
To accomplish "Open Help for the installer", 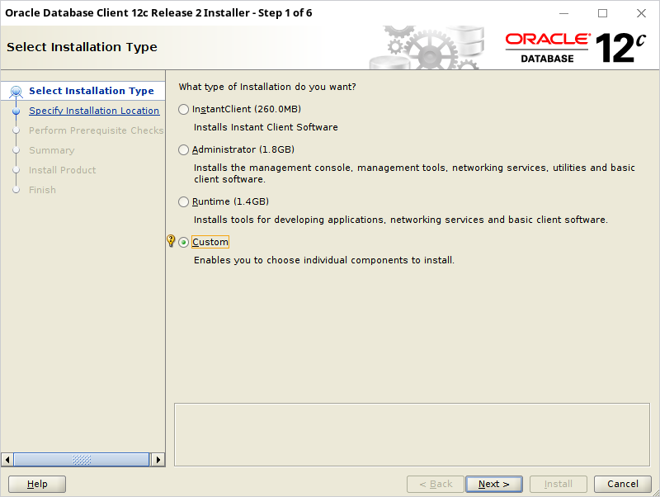I will (x=37, y=485).
